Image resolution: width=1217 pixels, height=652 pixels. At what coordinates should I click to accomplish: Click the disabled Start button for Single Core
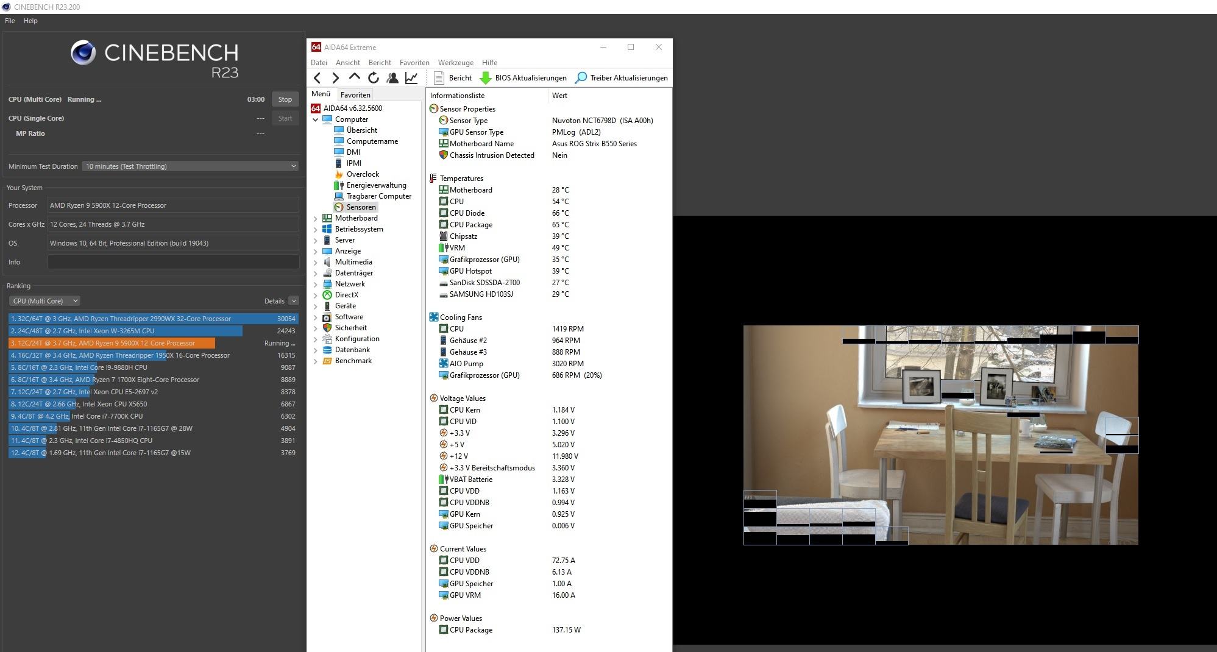[285, 118]
